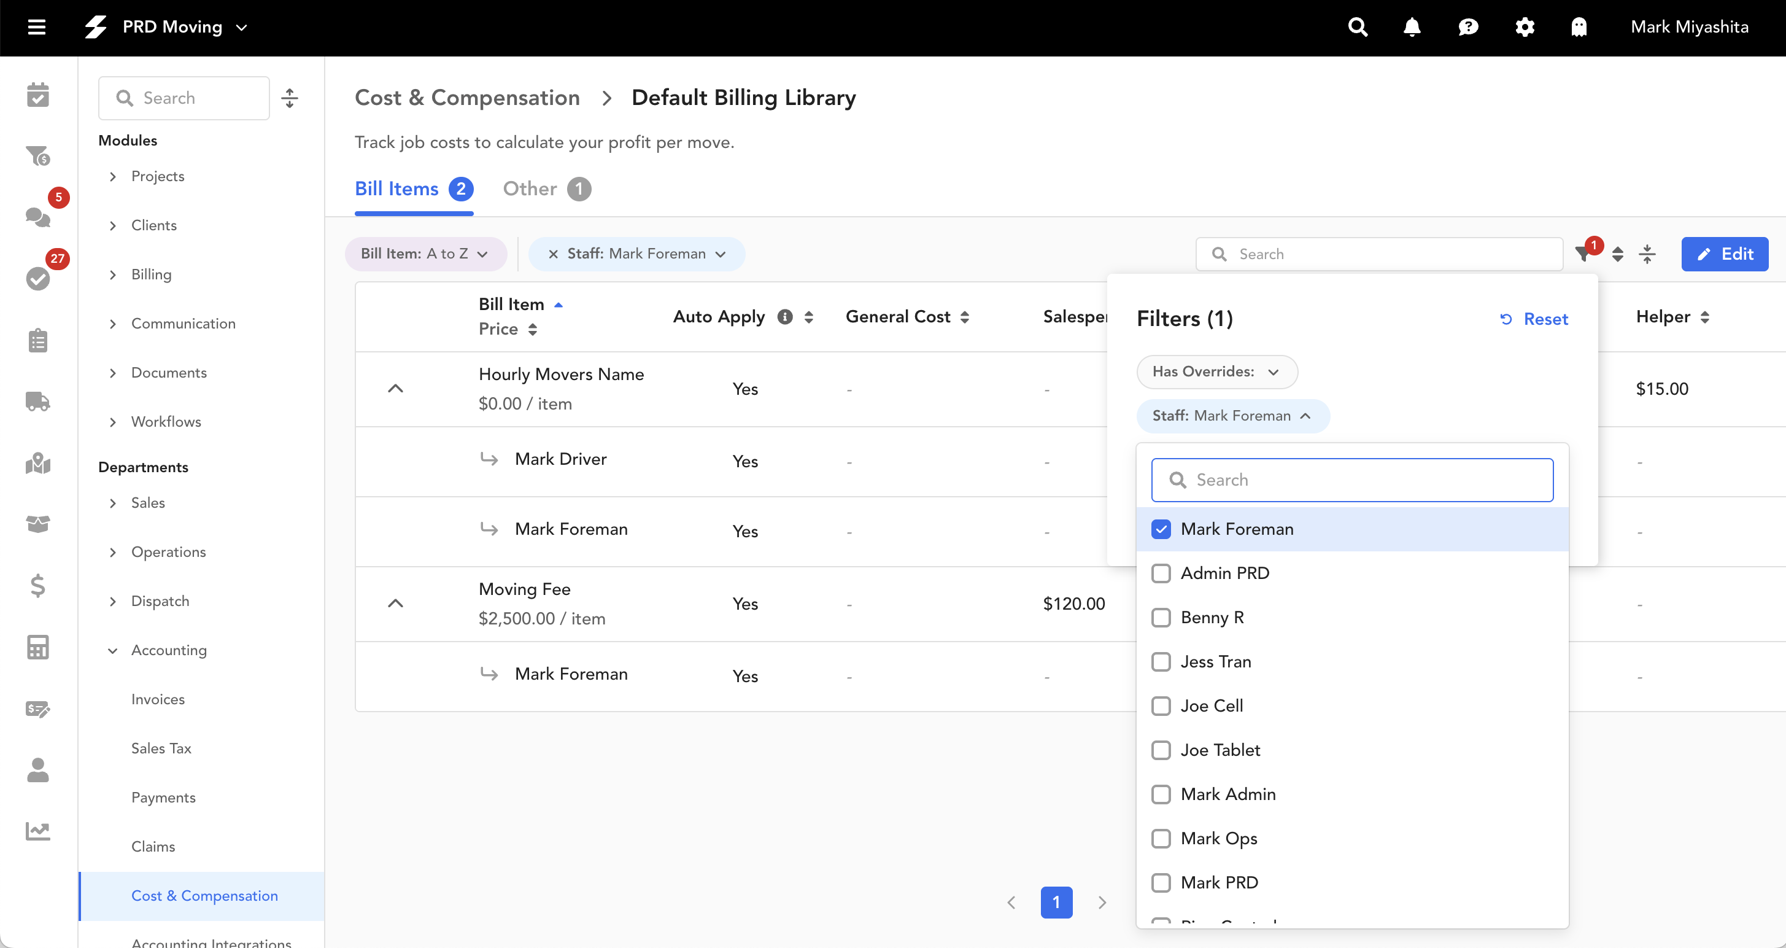Click the filter funnel icon with badge
This screenshot has height=948, width=1786.
pos(1583,254)
